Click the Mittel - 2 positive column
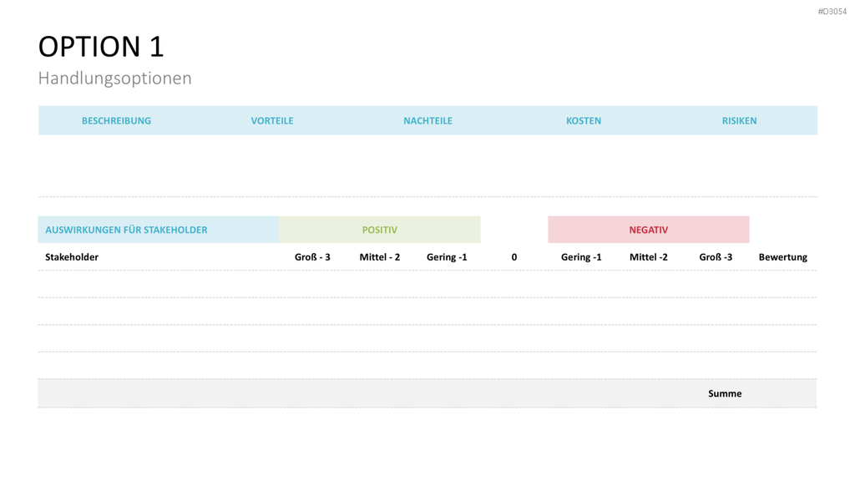The width and height of the screenshot is (855, 481). coord(380,257)
